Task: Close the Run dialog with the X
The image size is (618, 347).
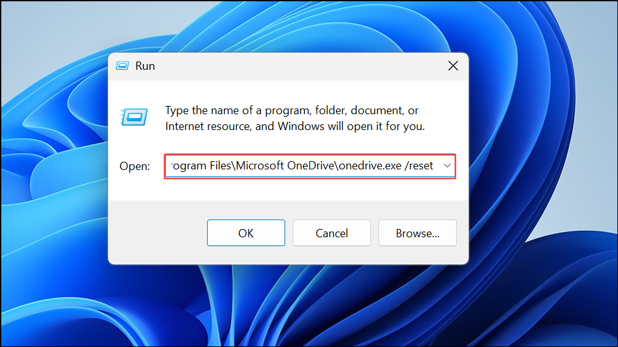Action: [453, 66]
